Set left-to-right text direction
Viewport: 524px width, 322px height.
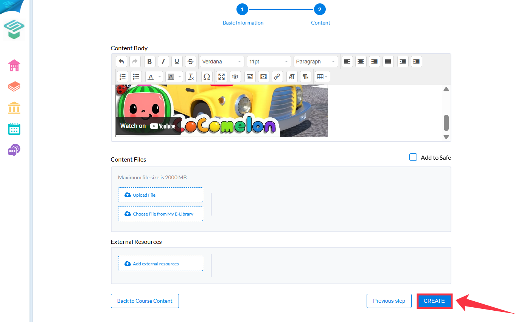pos(292,77)
